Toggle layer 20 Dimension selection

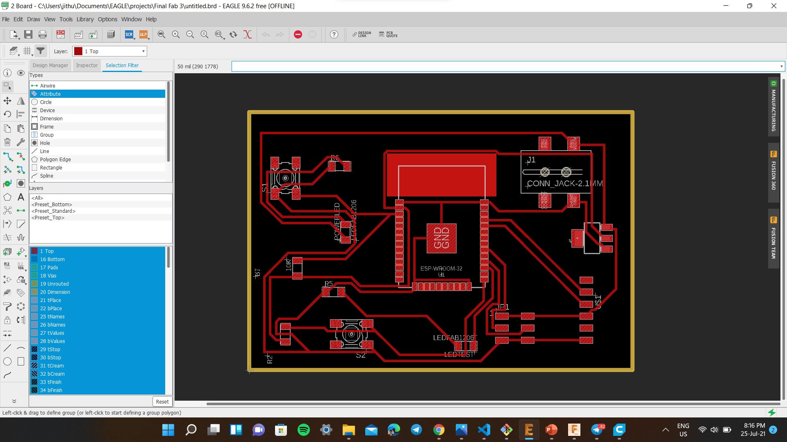point(97,292)
